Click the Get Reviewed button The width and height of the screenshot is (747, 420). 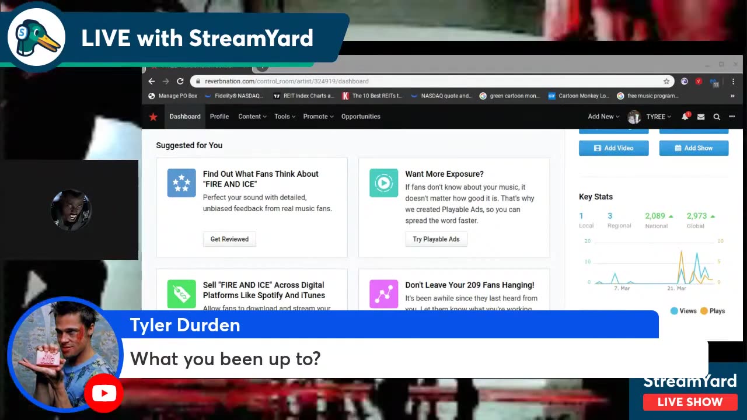229,239
